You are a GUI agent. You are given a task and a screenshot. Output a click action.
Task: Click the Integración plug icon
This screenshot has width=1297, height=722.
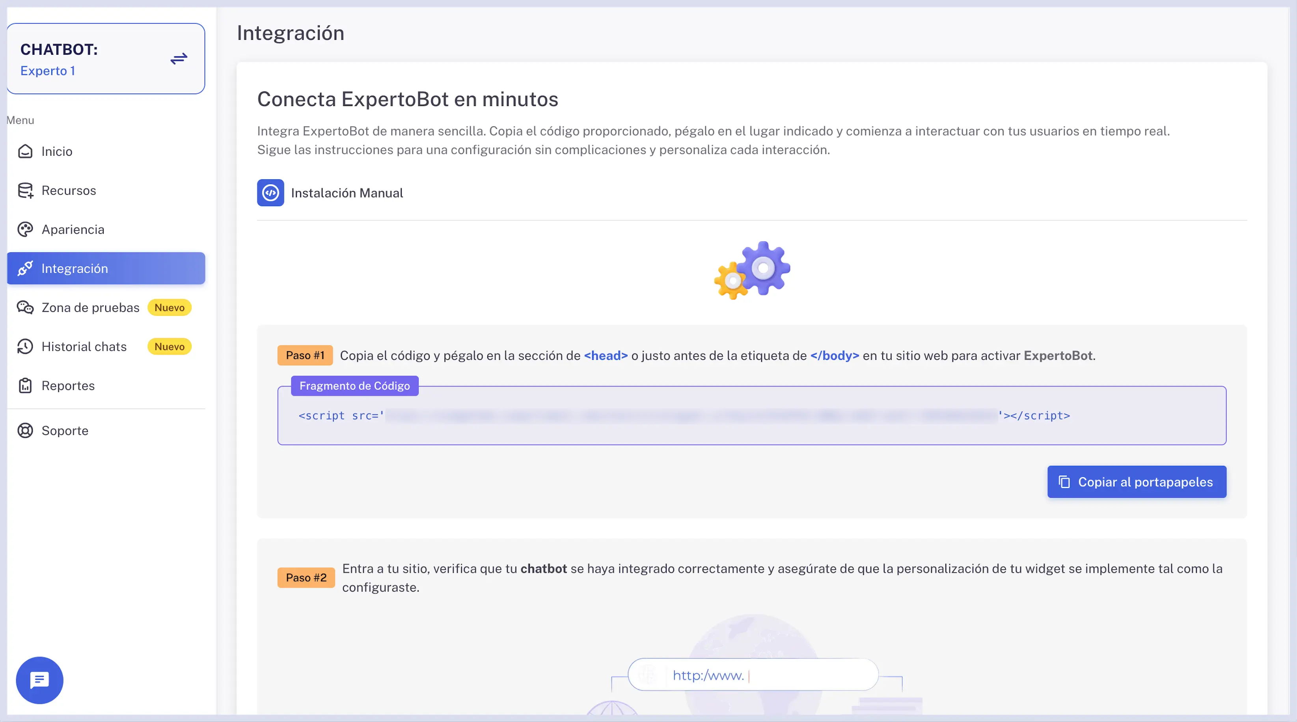[x=25, y=268]
